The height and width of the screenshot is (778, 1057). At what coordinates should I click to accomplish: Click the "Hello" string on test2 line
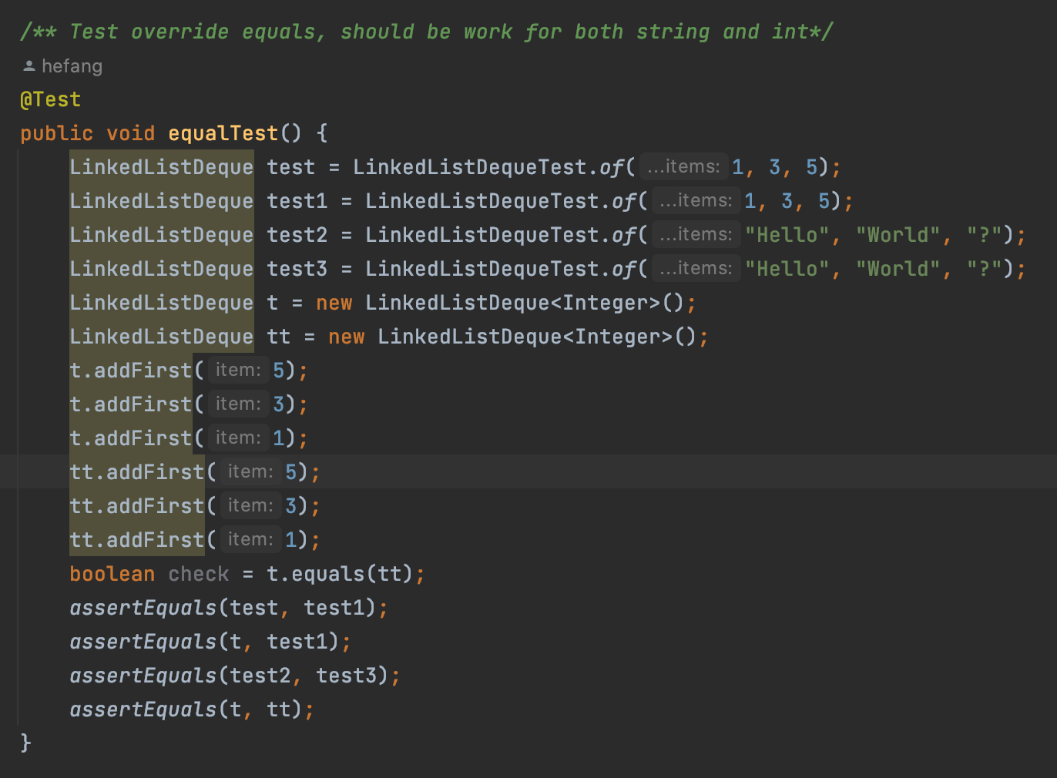tap(787, 235)
